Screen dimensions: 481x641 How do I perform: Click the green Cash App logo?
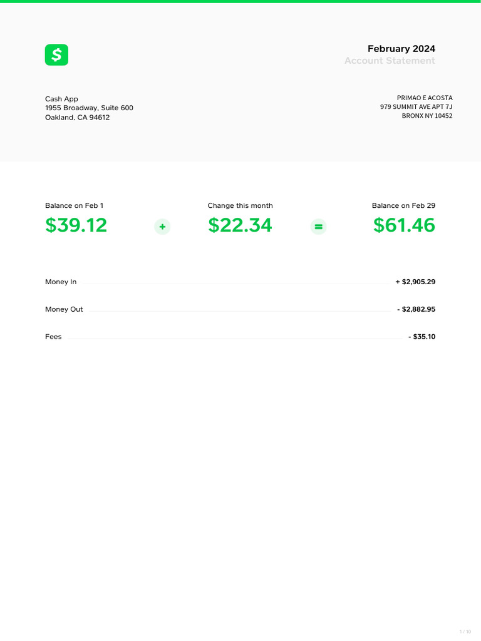[56, 55]
